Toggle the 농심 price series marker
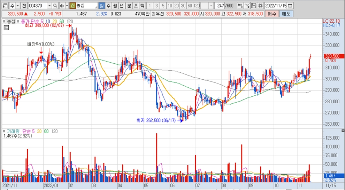Image resolution: width=345 pixels, height=190 pixels. coord(4,22)
